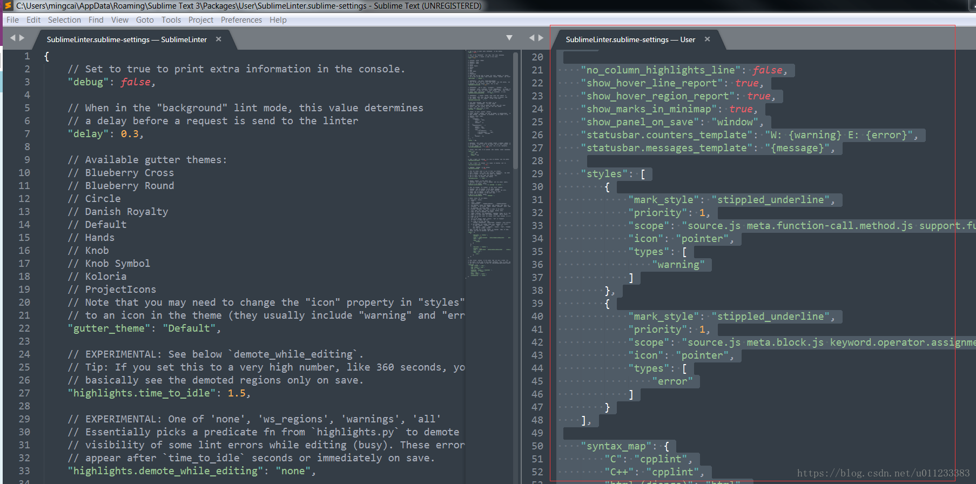Click the comment line "// Knob Symbol"
Image resolution: width=976 pixels, height=484 pixels.
tap(109, 264)
